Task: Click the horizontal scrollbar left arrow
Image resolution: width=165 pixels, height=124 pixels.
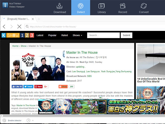Action: tap(2, 116)
